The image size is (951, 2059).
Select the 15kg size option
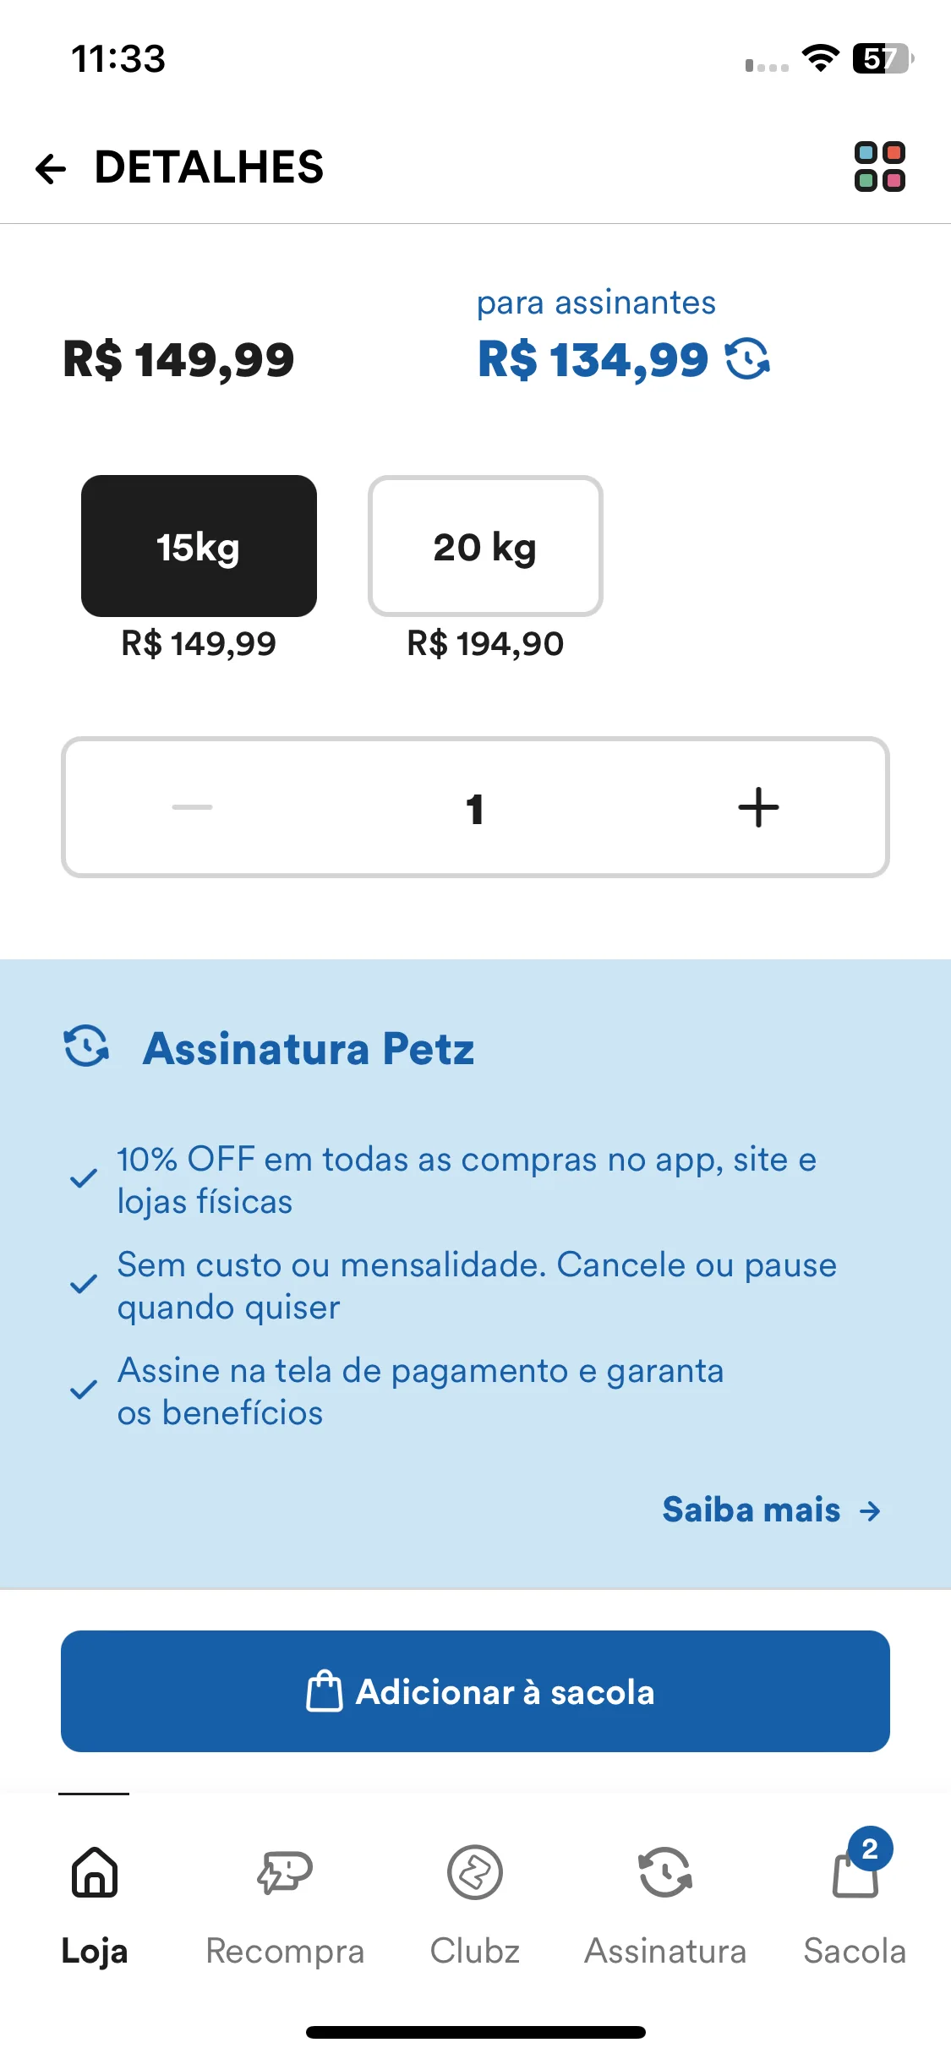[199, 546]
